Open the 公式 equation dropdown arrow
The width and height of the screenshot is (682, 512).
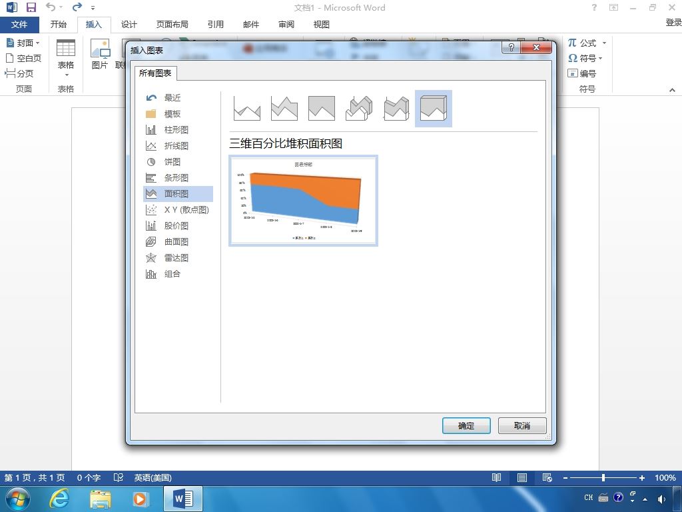click(604, 43)
